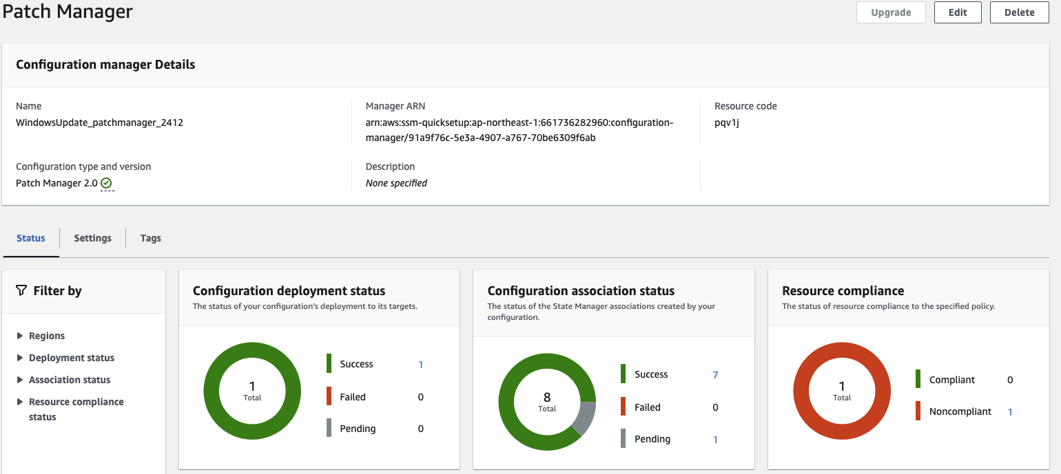The width and height of the screenshot is (1061, 474).
Task: Open the Noncompliant count link showing 1
Action: coord(1009,411)
